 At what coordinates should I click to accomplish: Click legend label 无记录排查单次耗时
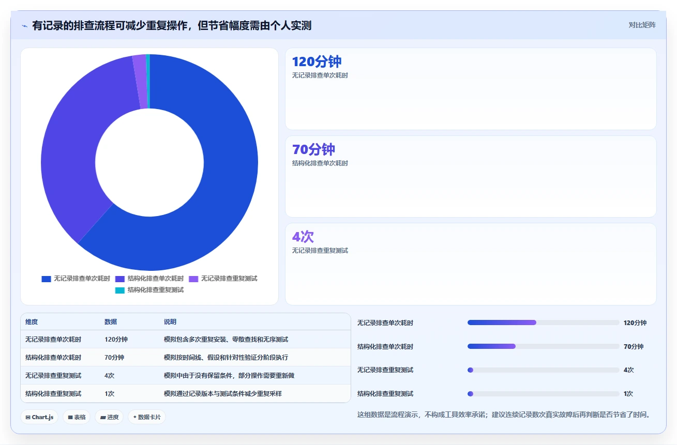(x=82, y=279)
